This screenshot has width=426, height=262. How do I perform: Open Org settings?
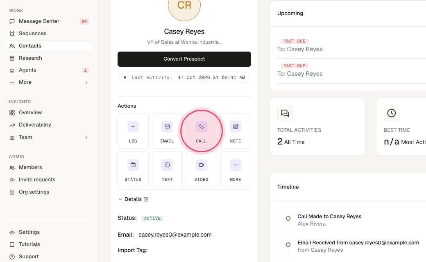click(x=49, y=192)
